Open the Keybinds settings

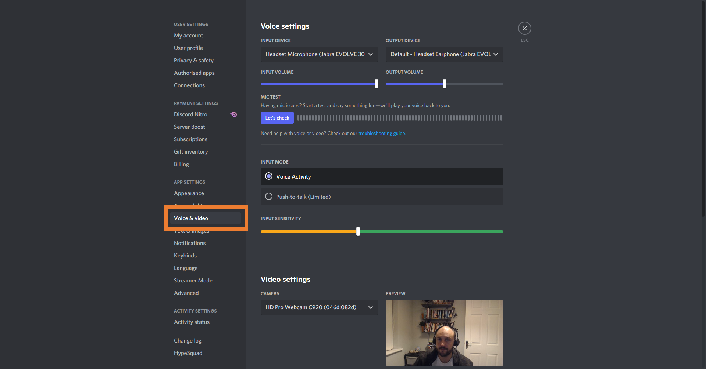point(185,256)
